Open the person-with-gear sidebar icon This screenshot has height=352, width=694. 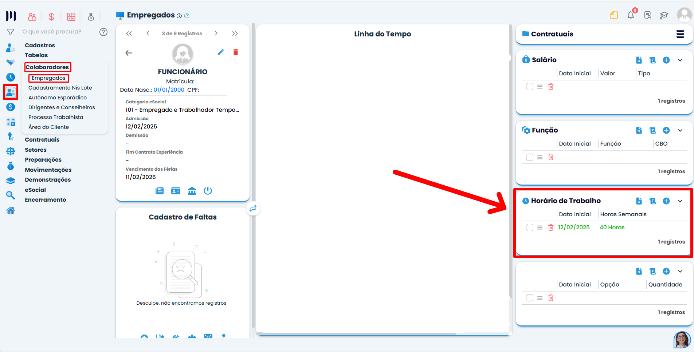(11, 48)
